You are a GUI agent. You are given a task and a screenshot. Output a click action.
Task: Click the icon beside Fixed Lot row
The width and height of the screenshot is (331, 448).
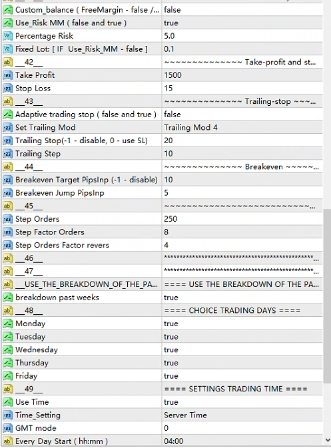[x=8, y=49]
